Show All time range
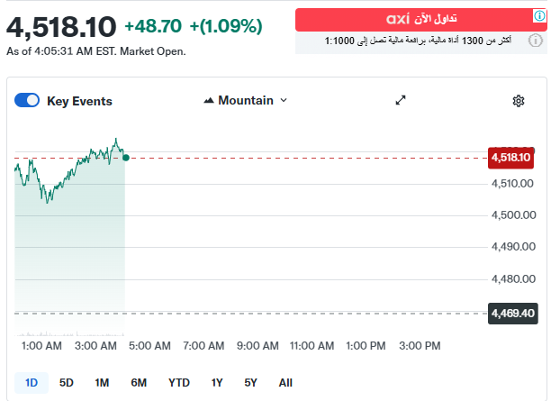This screenshot has height=401, width=551. click(x=285, y=382)
